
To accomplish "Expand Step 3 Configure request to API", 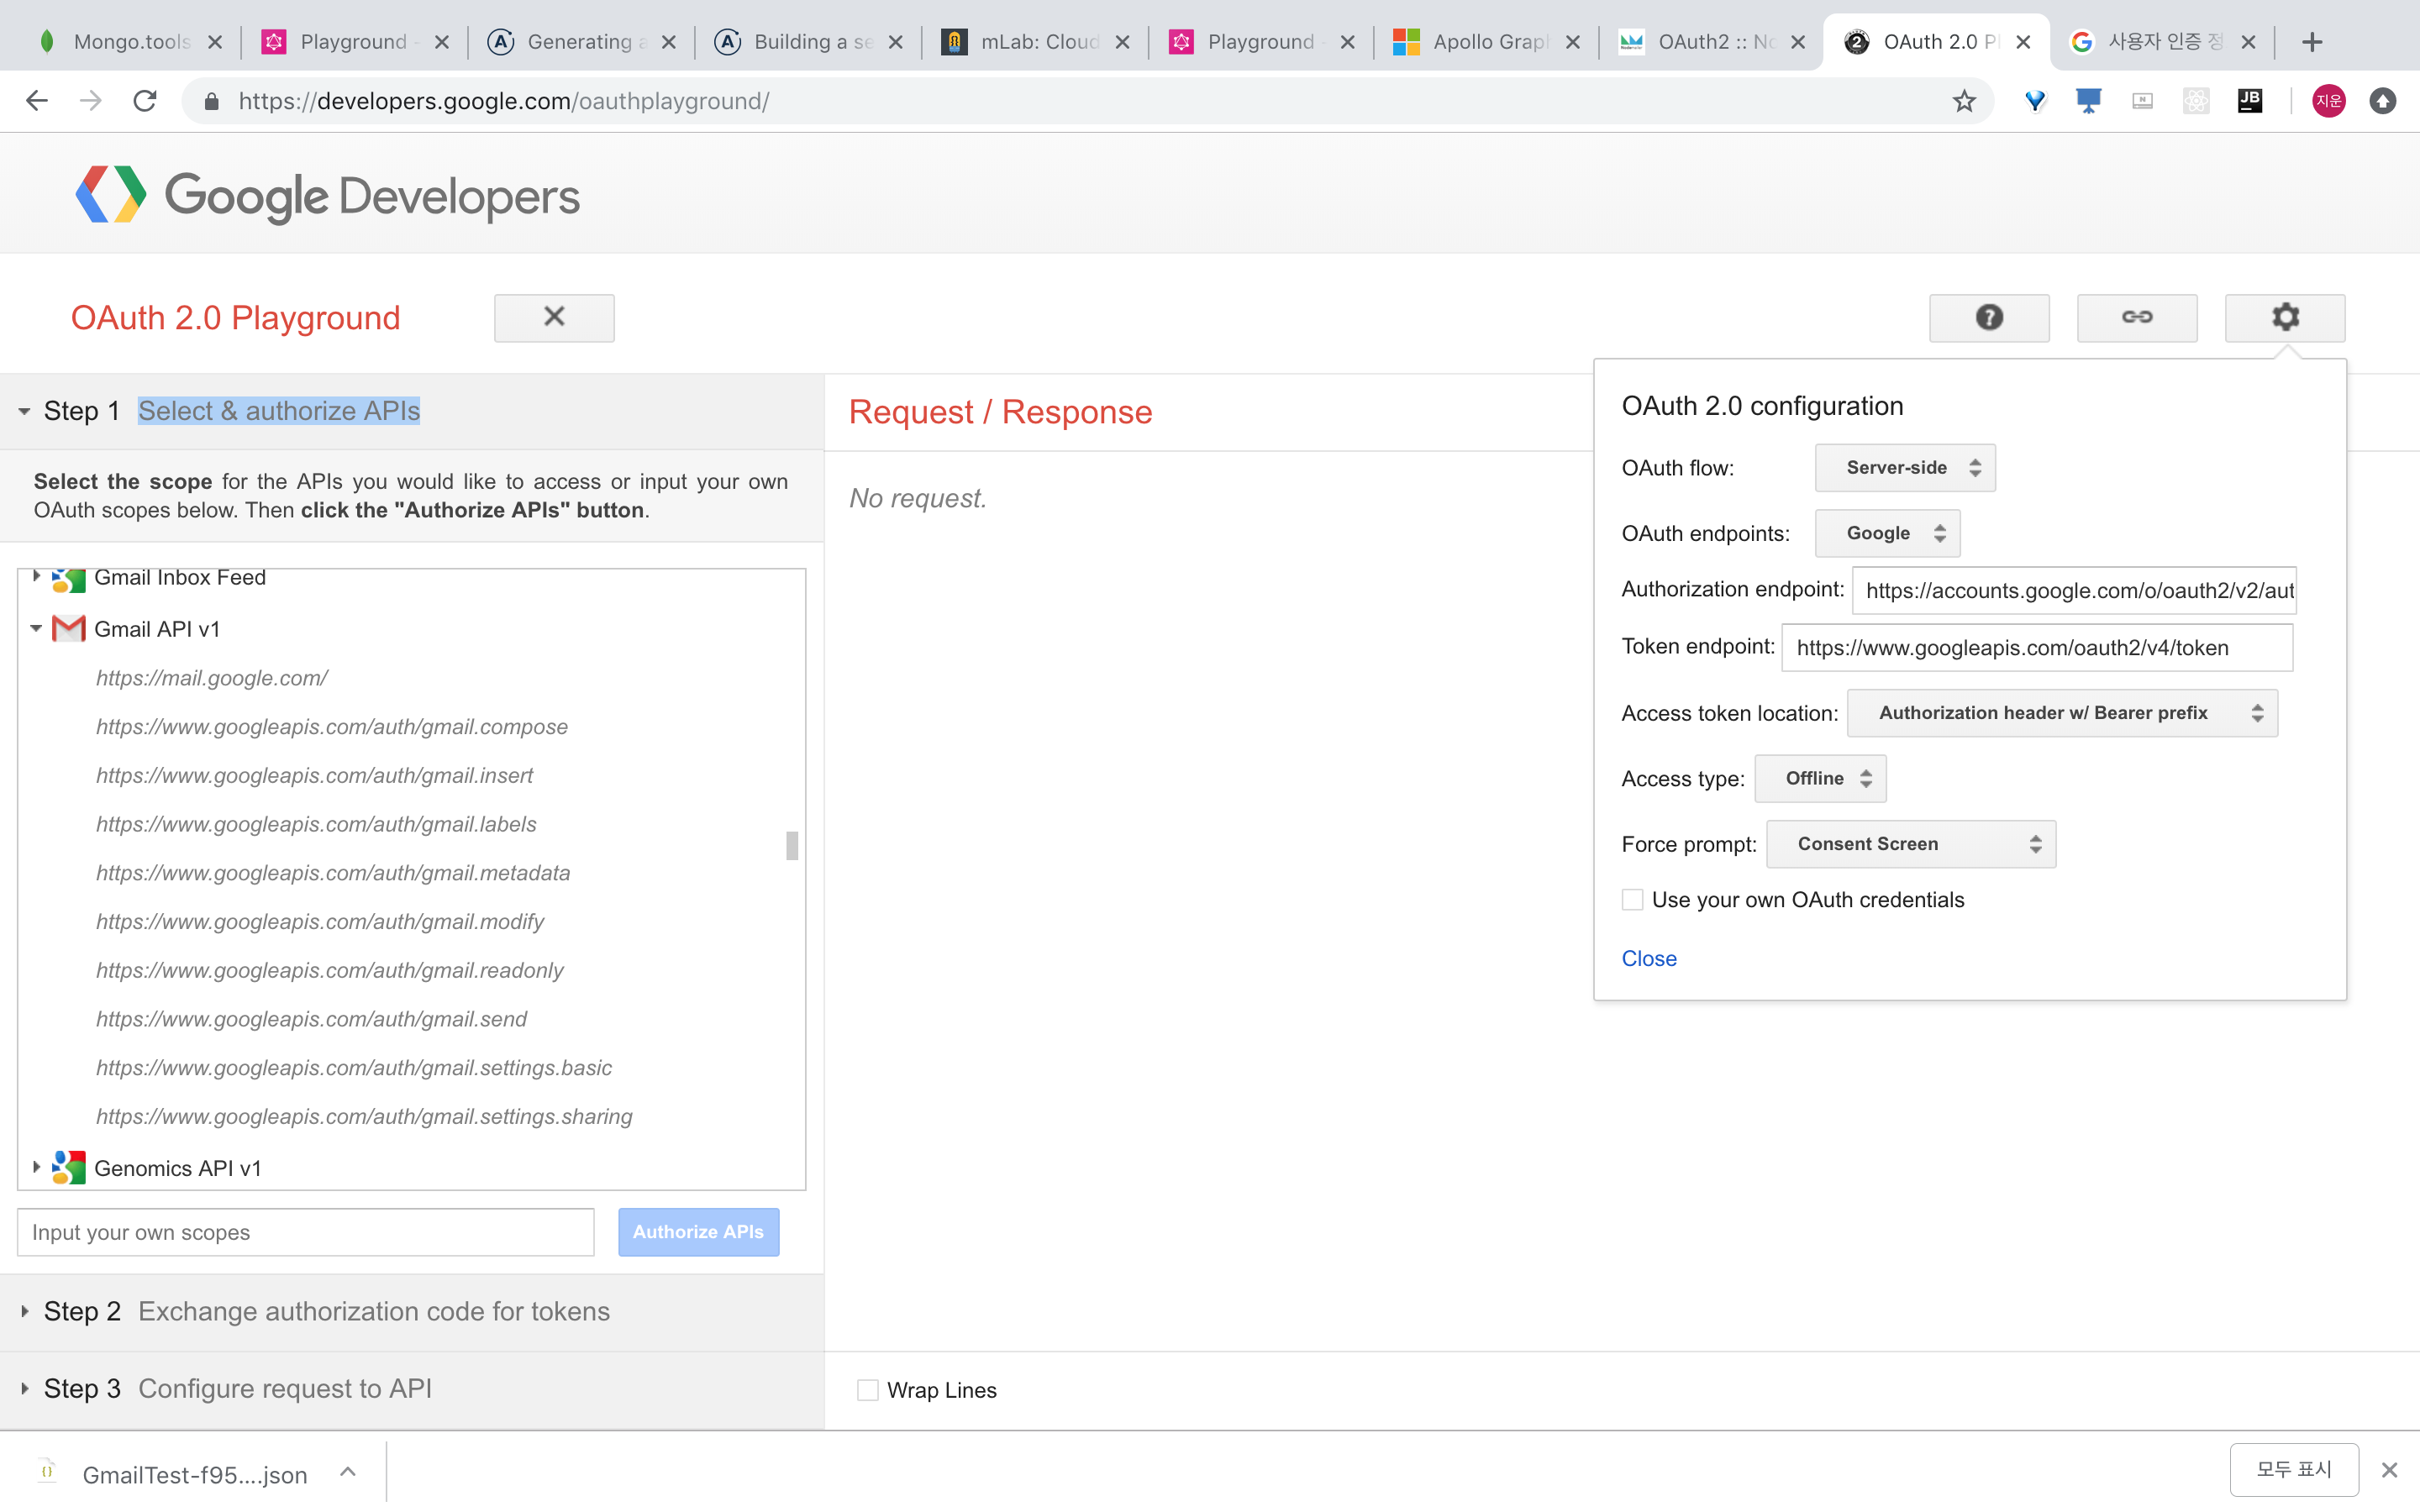I will click(x=24, y=1388).
